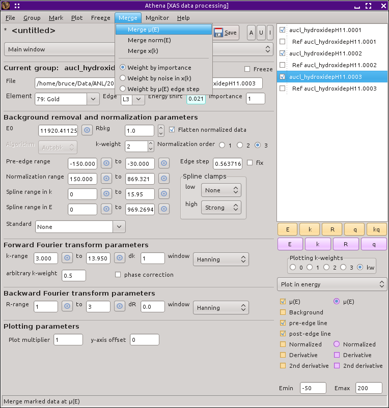Click pluck icon beside pre-edge range -150.000
Image resolution: width=389 pixels, height=408 pixels.
click(x=106, y=163)
